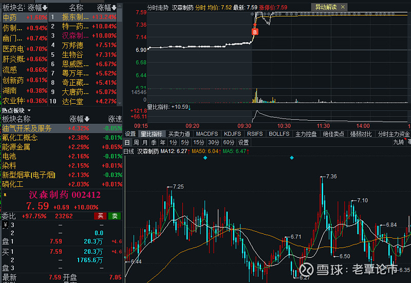Image resolution: width=411 pixels, height=283 pixels.
Task: Select the 湖南 sector row
Action: click(25, 90)
